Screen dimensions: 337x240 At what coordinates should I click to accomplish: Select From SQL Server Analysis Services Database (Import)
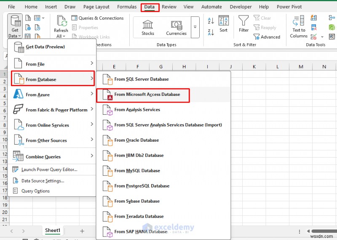click(163, 125)
